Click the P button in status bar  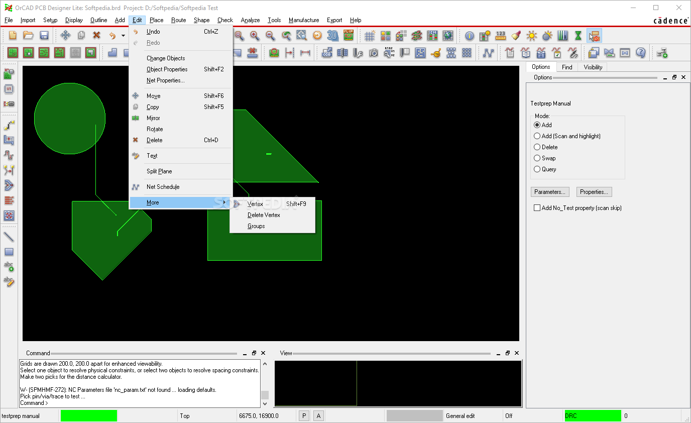tap(304, 415)
